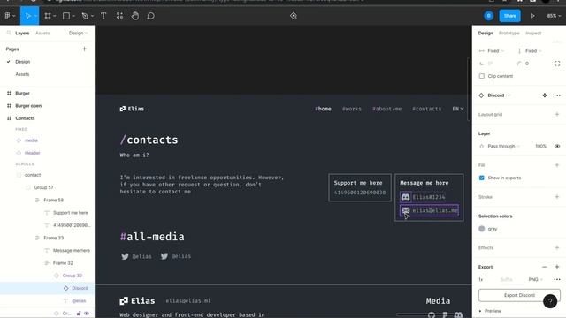Add an effect to the layer

(x=557, y=247)
